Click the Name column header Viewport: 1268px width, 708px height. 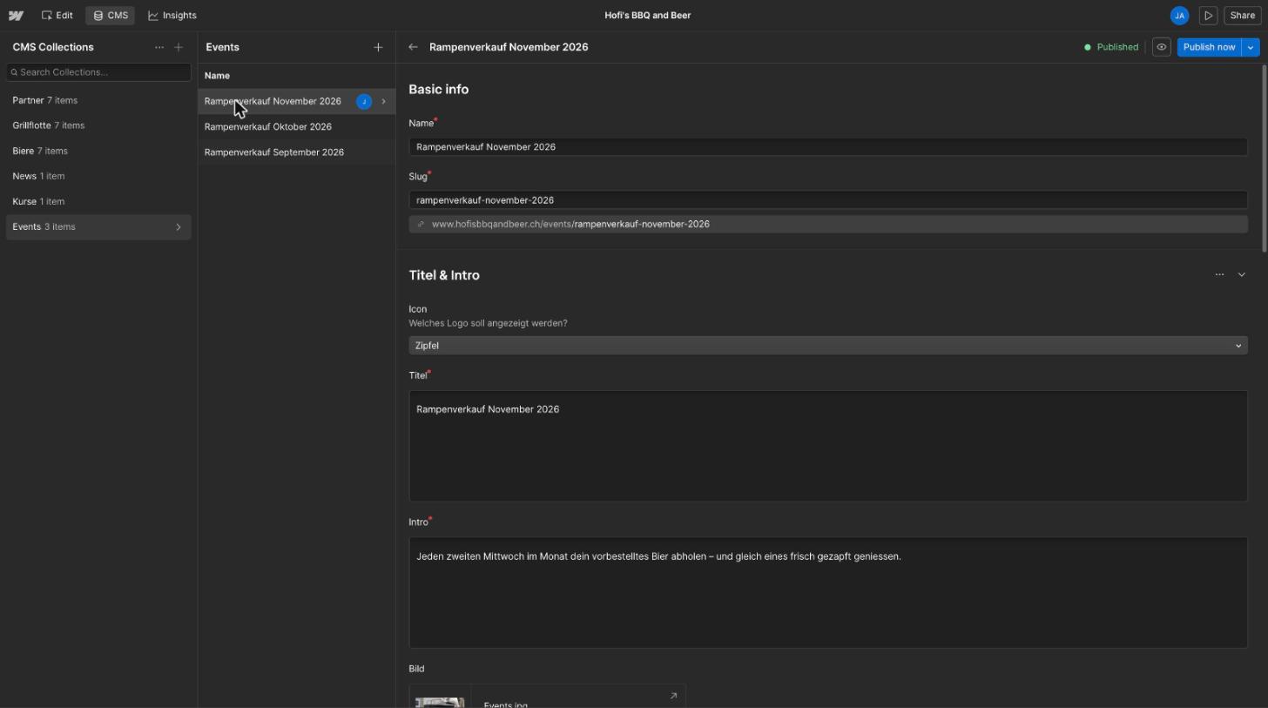pos(217,76)
